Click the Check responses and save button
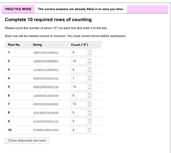171x153 pixels. 27,141
